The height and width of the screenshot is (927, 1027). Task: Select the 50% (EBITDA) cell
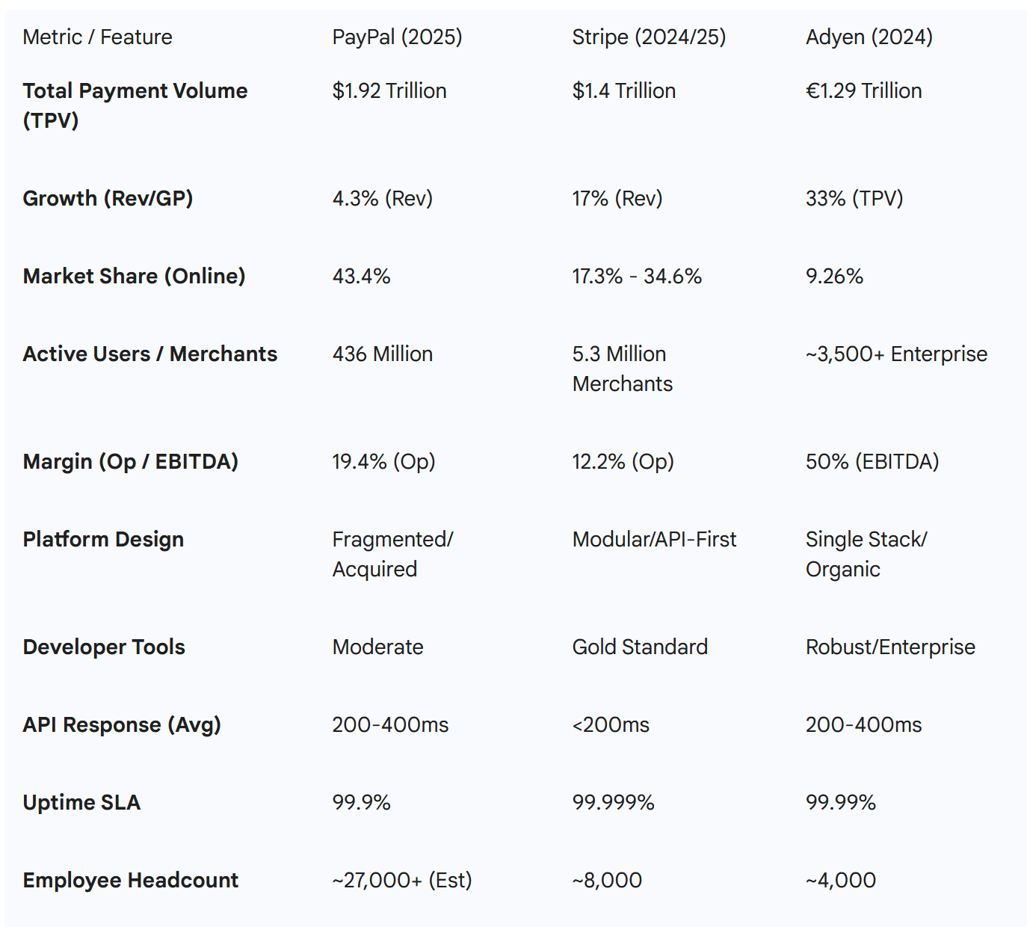[872, 461]
